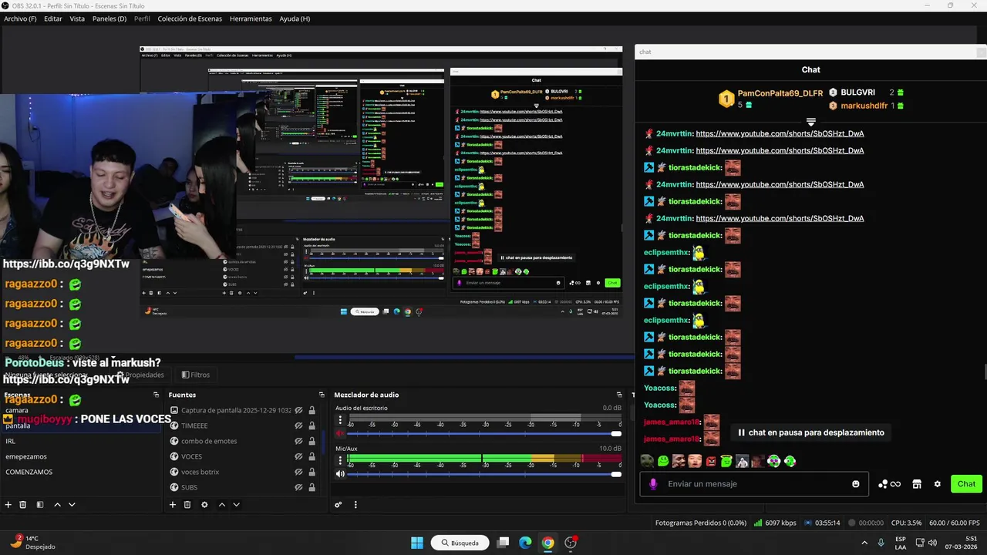Unlock the VOCES source
987x555 pixels.
pos(312,456)
